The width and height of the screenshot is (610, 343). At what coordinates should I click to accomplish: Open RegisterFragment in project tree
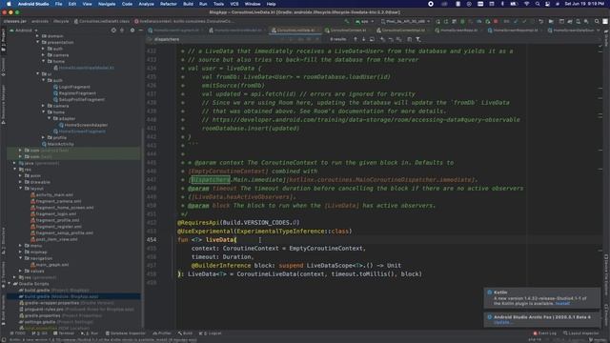77,93
